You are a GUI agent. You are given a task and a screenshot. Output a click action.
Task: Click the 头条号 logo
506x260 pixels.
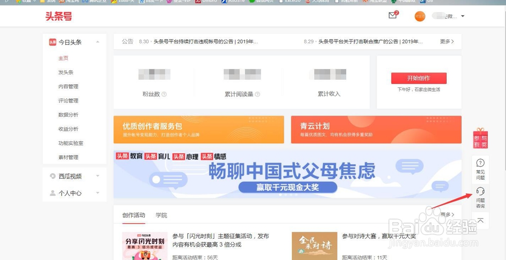58,16
